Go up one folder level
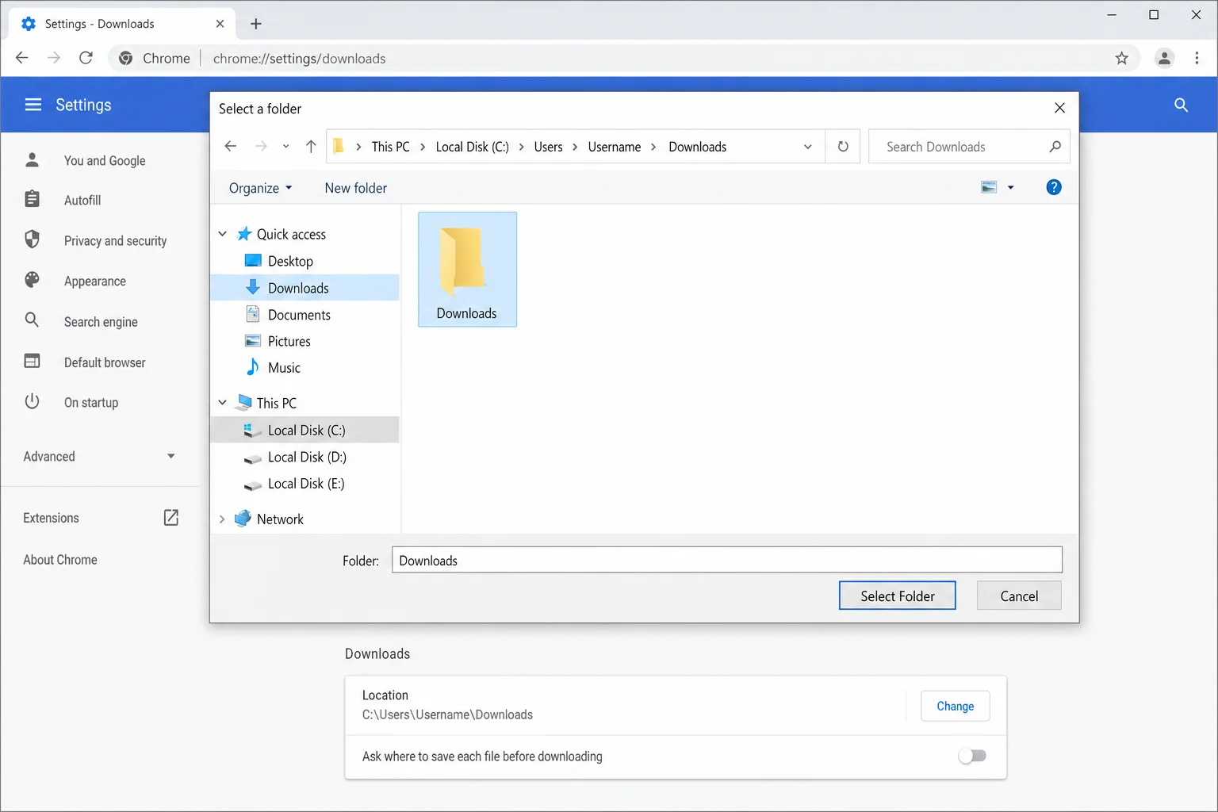The width and height of the screenshot is (1218, 812). [x=311, y=147]
